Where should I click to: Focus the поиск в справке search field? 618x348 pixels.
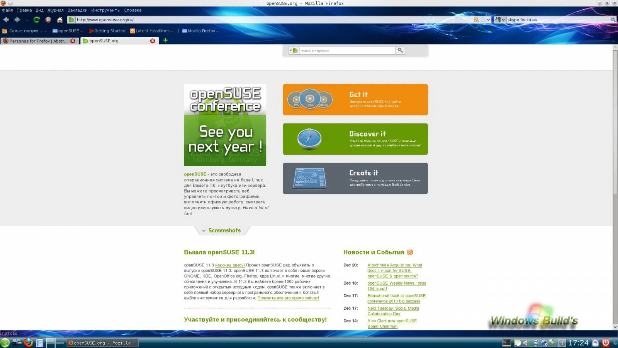(347, 51)
